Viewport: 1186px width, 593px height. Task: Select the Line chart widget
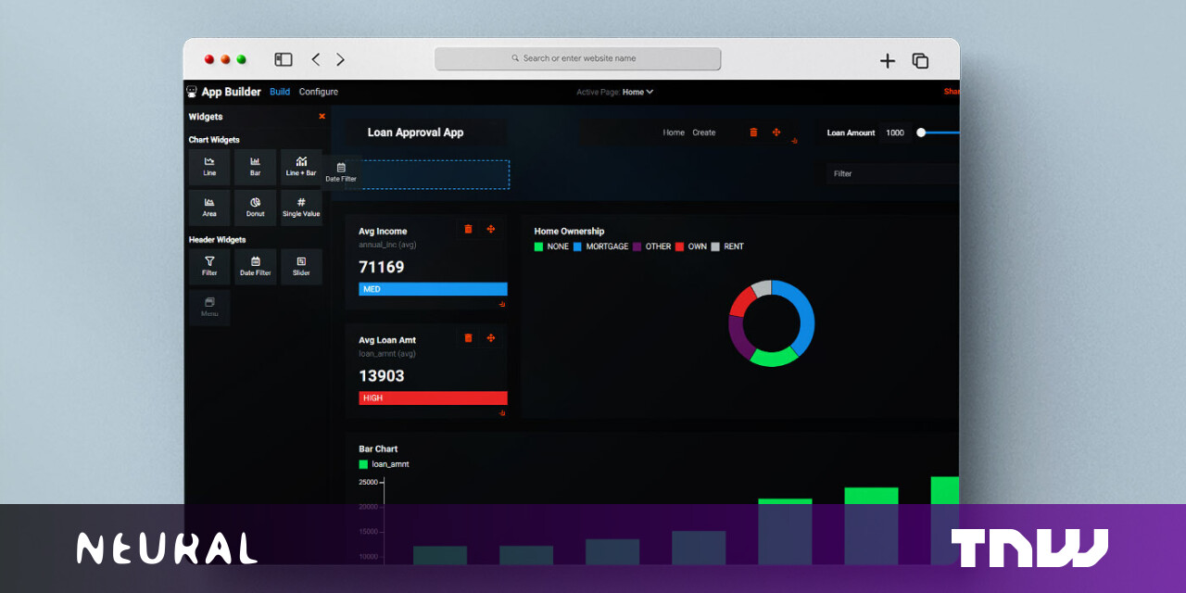click(209, 167)
